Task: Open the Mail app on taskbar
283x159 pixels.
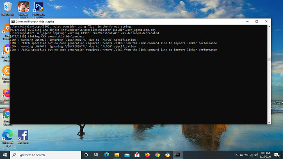Action: click(x=127, y=155)
